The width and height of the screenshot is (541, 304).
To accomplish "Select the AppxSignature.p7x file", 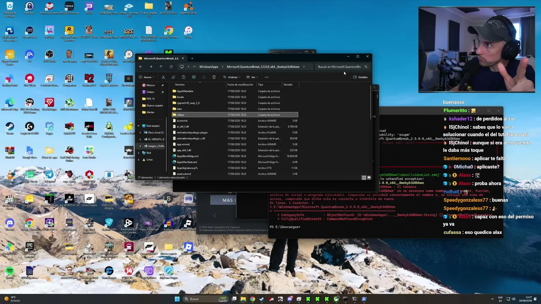I will point(235,168).
